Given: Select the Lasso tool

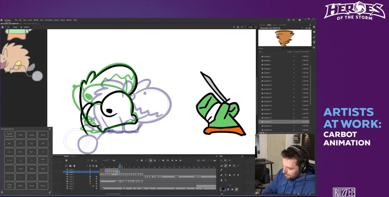Looking at the screenshot, I should [230, 160].
